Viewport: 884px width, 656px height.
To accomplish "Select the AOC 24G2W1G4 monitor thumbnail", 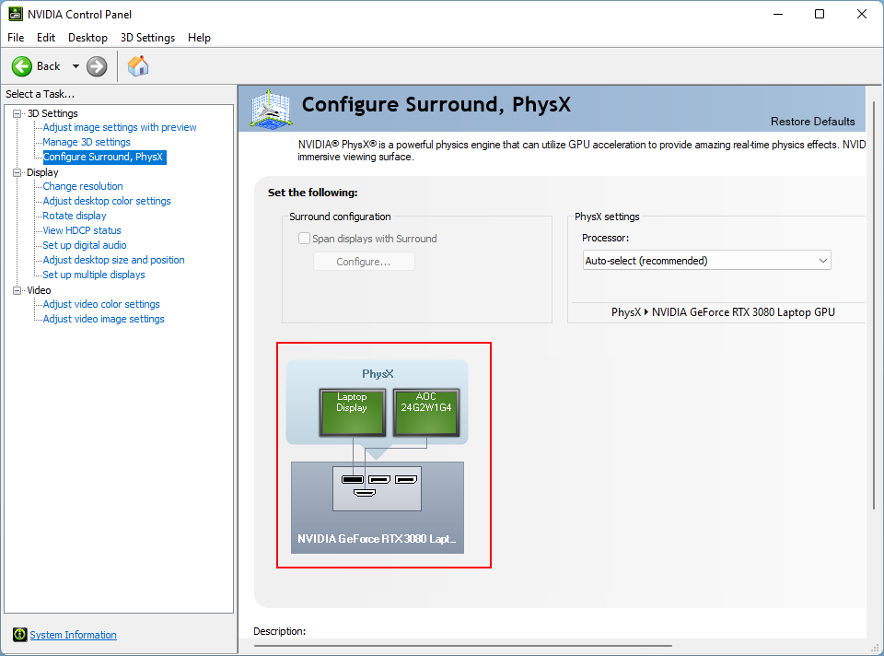I will pyautogui.click(x=426, y=413).
